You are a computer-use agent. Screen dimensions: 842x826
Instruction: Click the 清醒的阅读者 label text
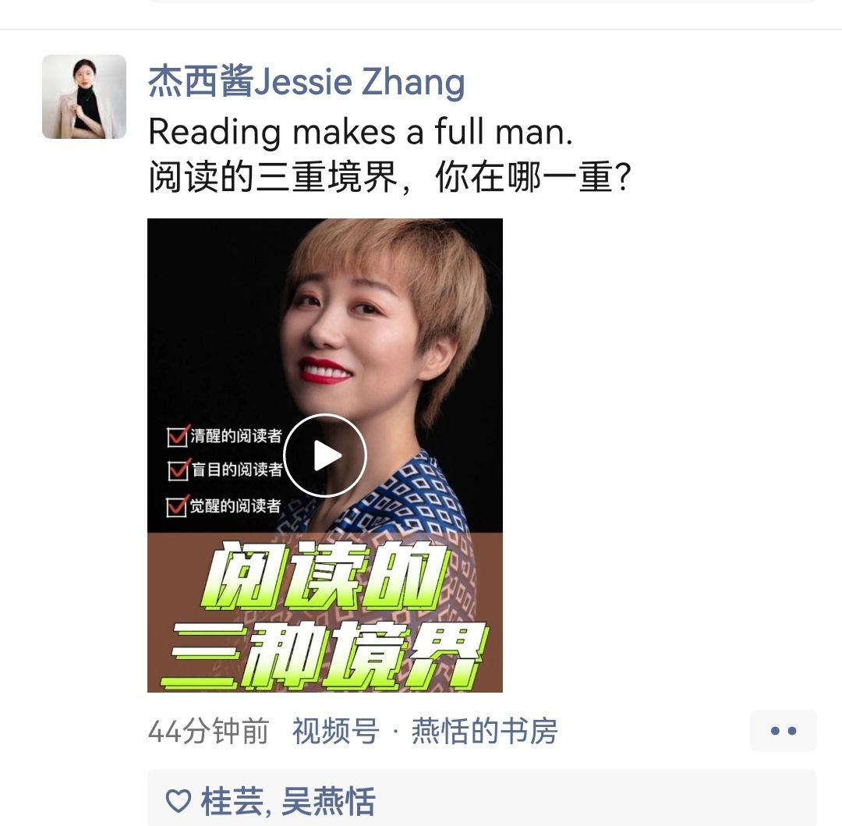236,436
